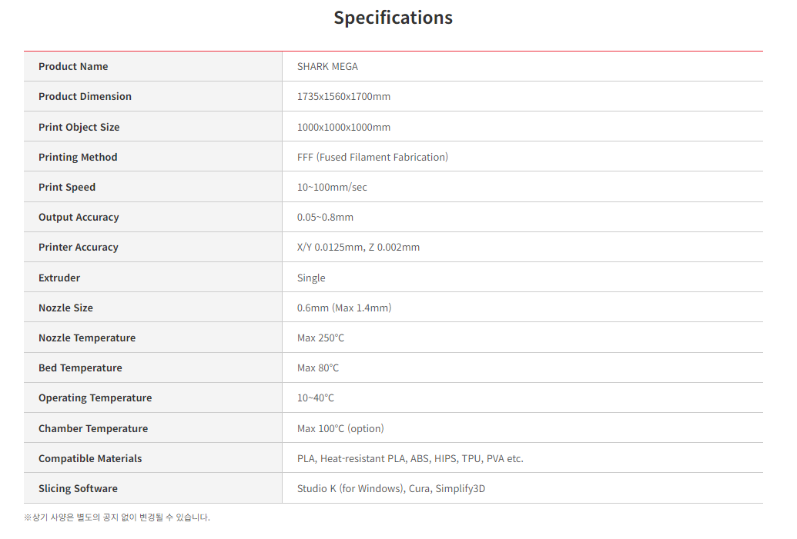This screenshot has width=797, height=539.
Task: Select the Max 80°C bed temperature value
Action: click(x=318, y=368)
